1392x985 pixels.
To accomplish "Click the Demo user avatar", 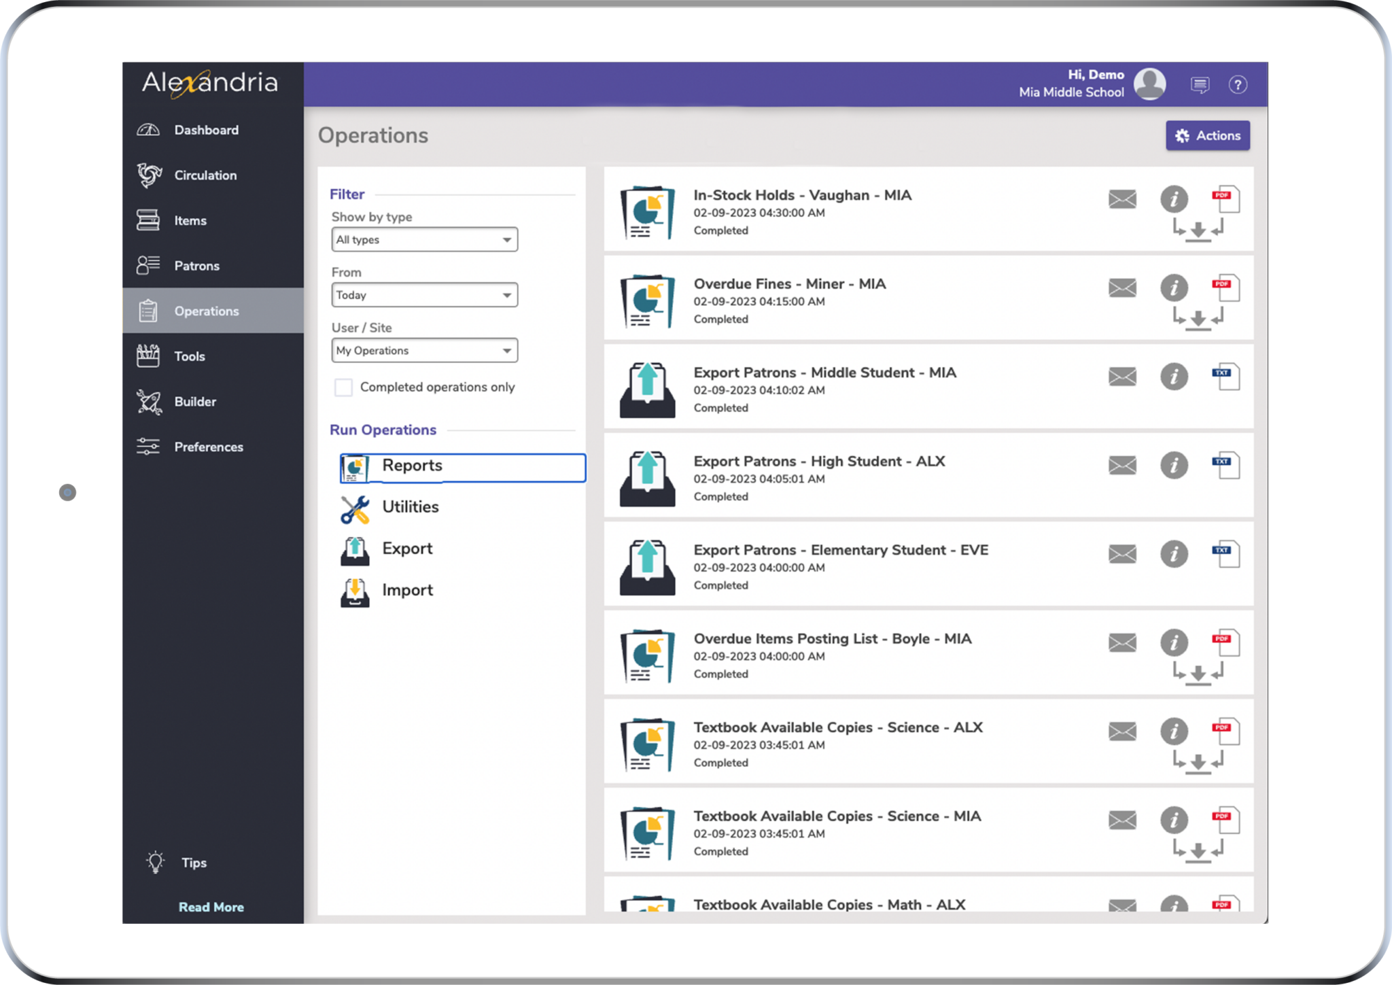I will pyautogui.click(x=1150, y=84).
